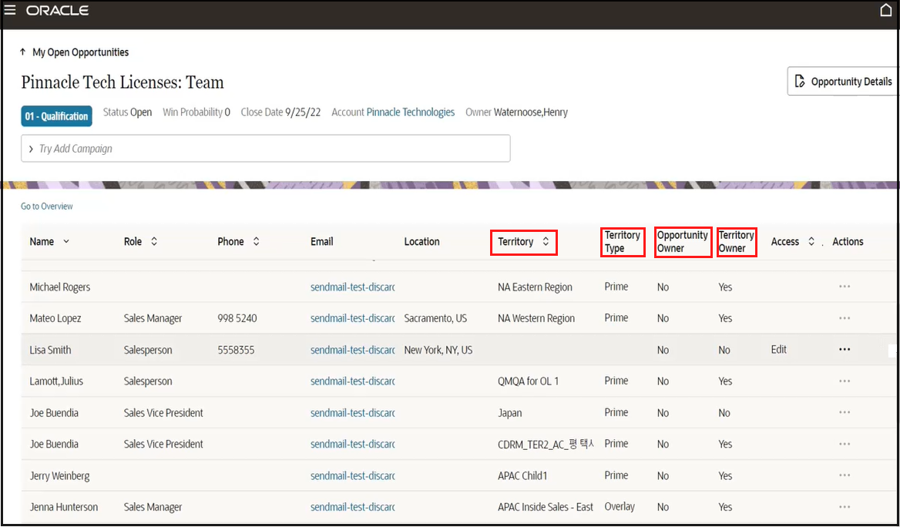Image resolution: width=900 pixels, height=527 pixels.
Task: Click the Opportunity Owner column header
Action: pos(683,242)
